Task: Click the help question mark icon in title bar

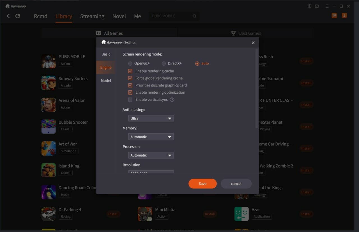Action: 310,6
